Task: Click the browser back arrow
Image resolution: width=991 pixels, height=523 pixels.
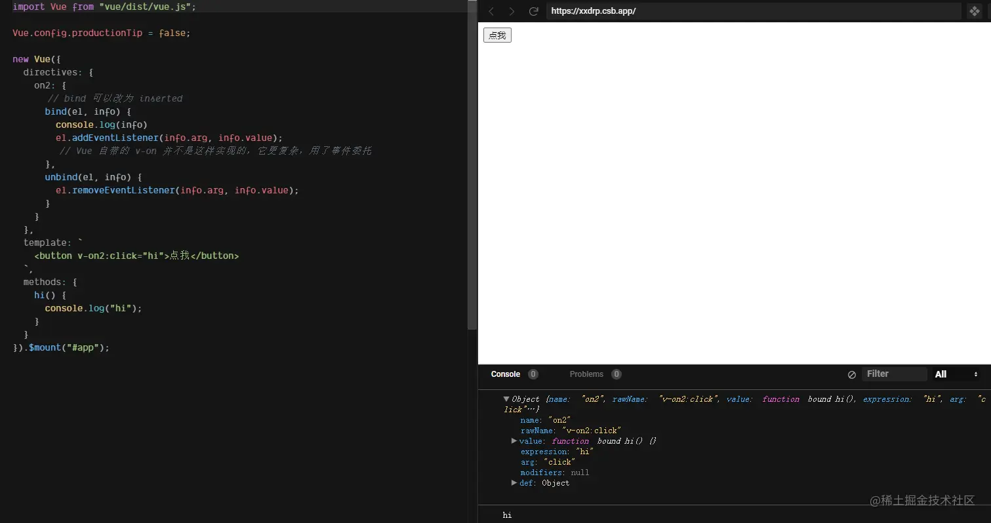Action: (491, 11)
